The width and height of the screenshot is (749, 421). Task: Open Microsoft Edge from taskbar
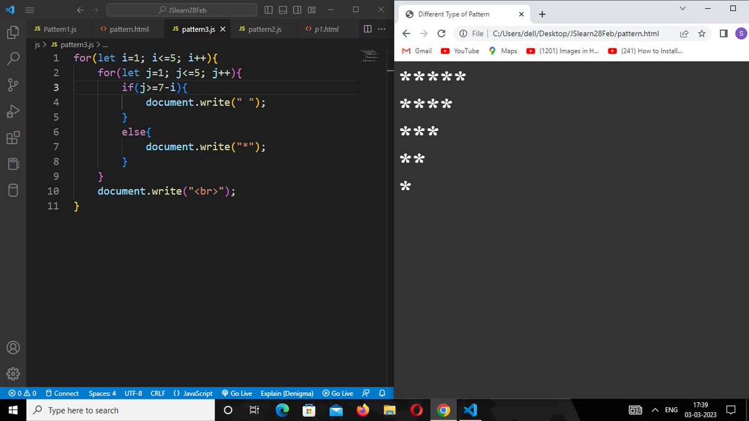click(283, 410)
